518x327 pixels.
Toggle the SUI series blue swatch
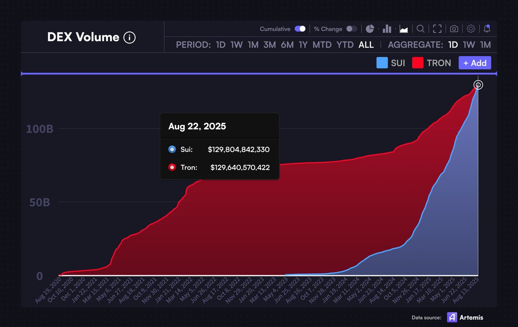point(382,63)
